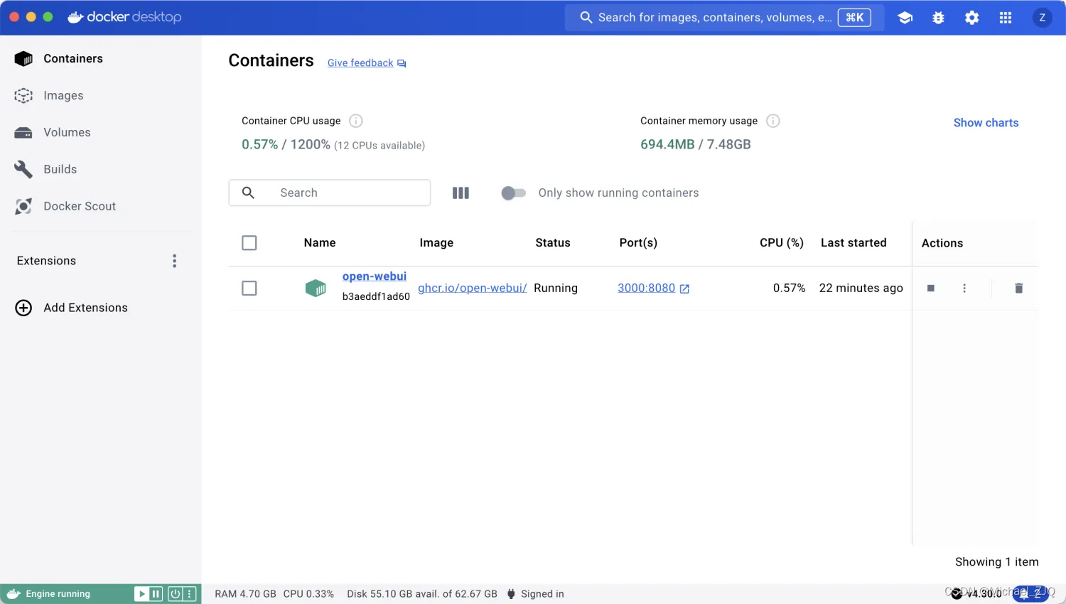Sort by Status column header
The width and height of the screenshot is (1066, 604).
coord(553,243)
